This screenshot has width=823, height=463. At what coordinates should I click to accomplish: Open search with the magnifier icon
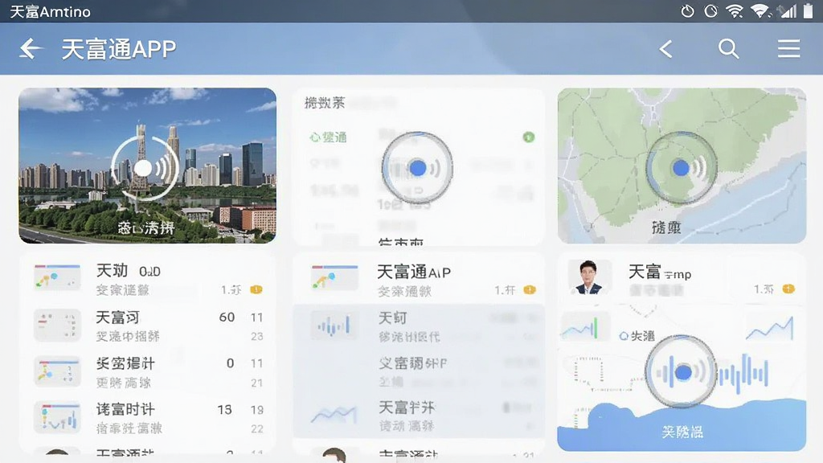(728, 49)
